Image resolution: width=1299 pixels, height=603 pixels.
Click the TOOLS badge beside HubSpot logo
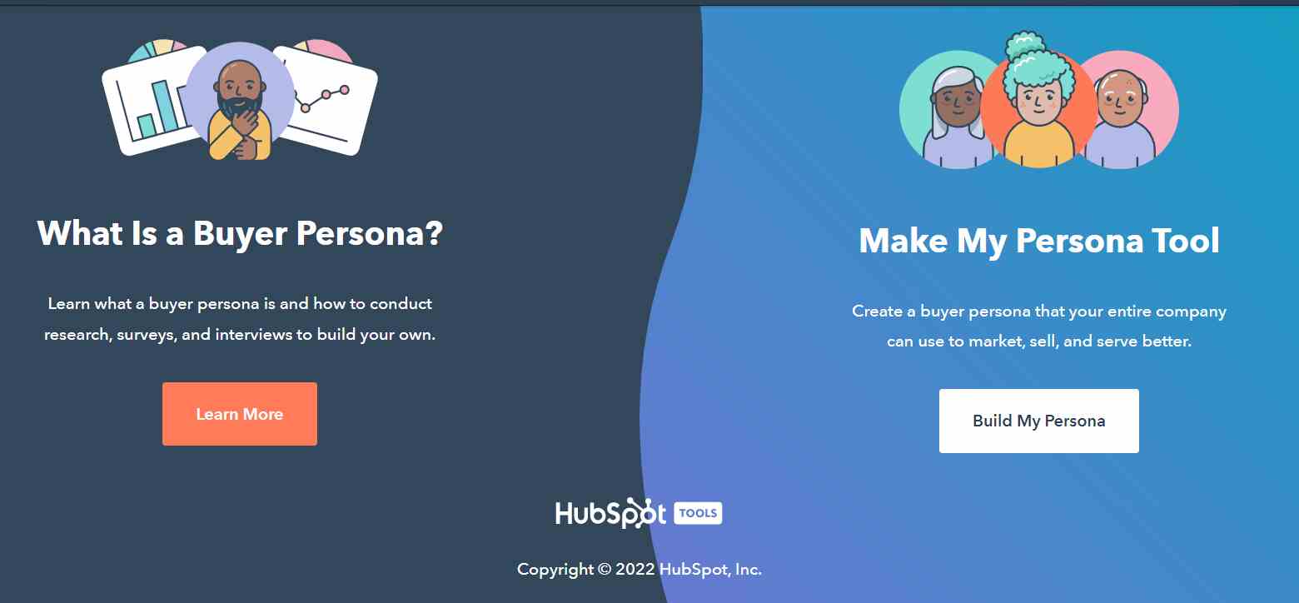[x=698, y=513]
